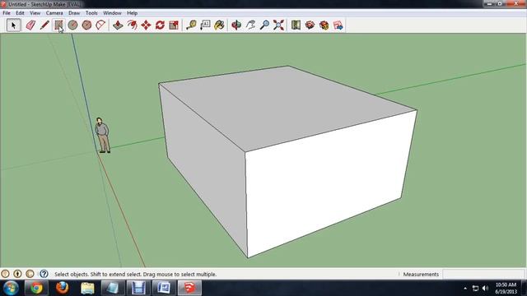This screenshot has width=527, height=296.
Task: Click last toolbar icon with blue arrow
Action: 338,25
